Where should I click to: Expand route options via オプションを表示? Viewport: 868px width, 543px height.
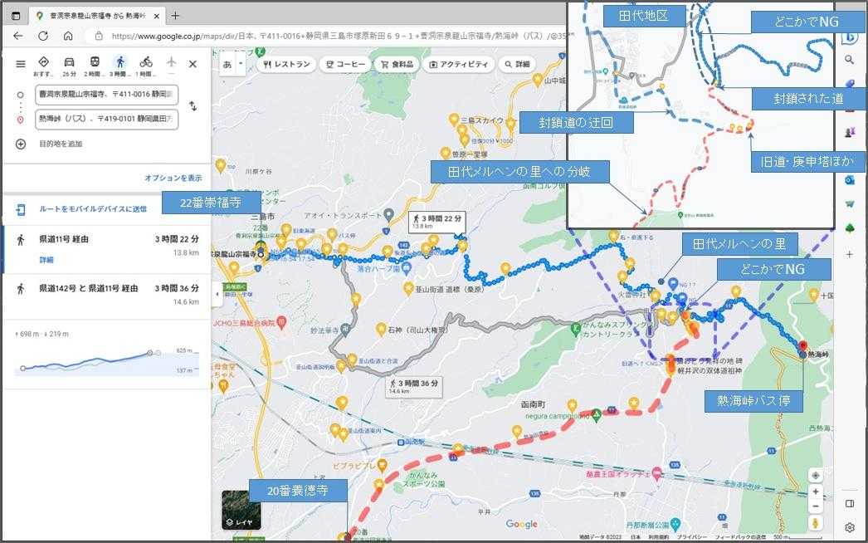(173, 178)
